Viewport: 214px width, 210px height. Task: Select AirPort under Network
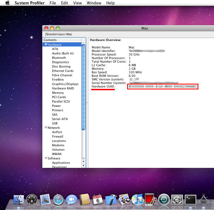coord(57,132)
